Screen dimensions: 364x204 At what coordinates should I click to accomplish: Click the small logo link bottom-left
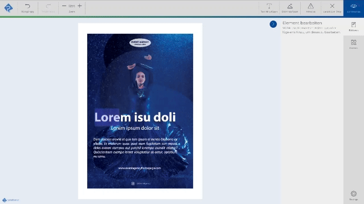point(11,200)
